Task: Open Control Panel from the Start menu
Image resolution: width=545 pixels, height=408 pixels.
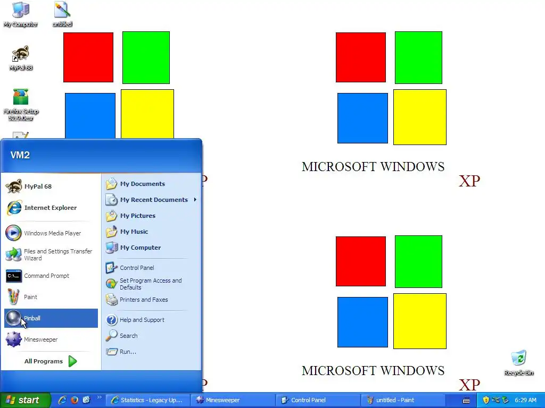Action: pyautogui.click(x=151, y=268)
